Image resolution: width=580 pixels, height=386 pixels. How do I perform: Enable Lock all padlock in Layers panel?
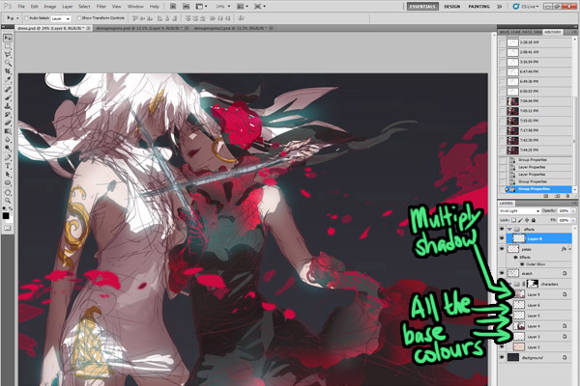pos(533,220)
